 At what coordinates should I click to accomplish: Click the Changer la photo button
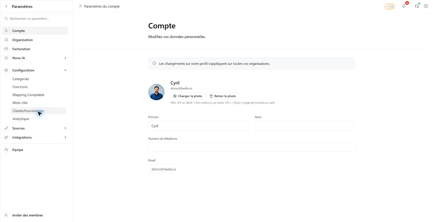[187, 96]
